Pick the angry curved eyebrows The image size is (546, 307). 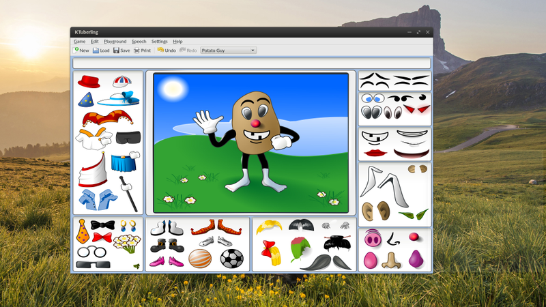tap(375, 81)
